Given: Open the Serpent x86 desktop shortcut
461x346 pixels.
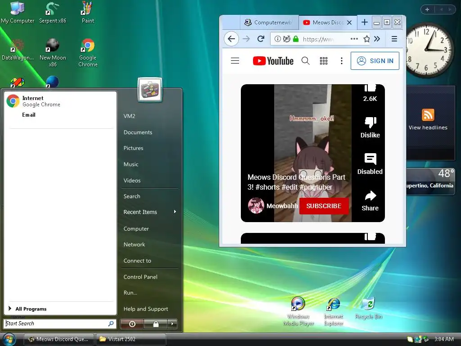Looking at the screenshot, I should [53, 12].
